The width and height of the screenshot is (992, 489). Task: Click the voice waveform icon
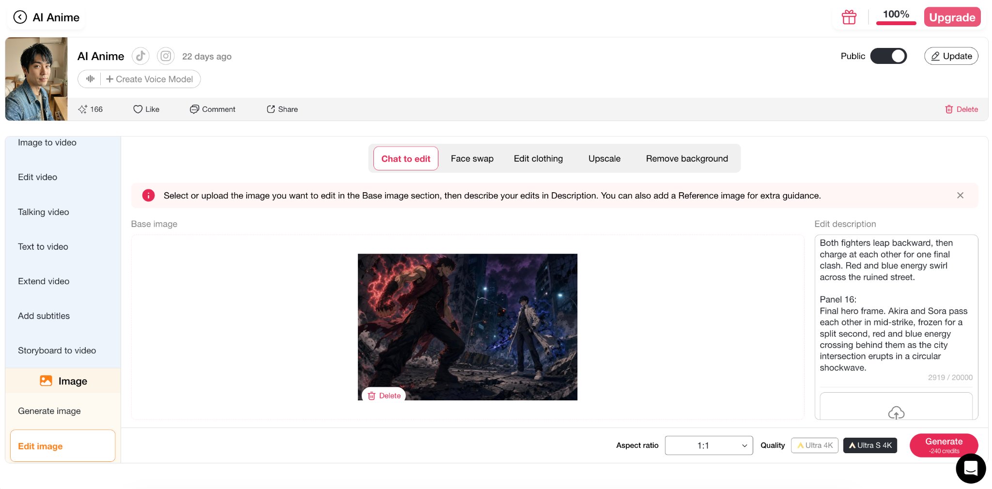90,79
